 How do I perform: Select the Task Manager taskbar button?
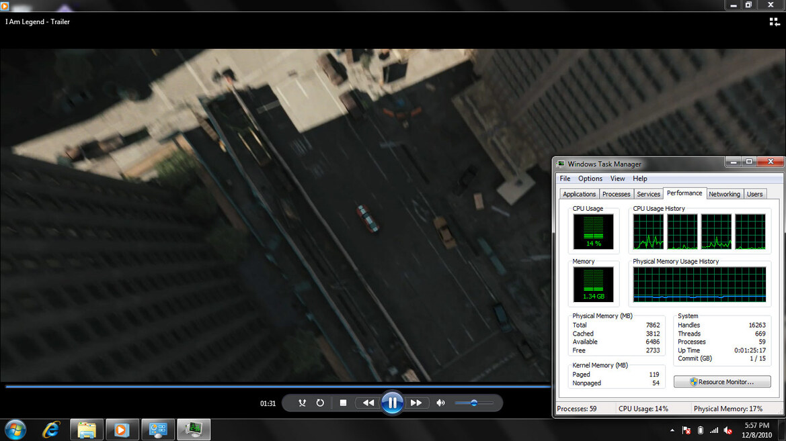point(194,430)
